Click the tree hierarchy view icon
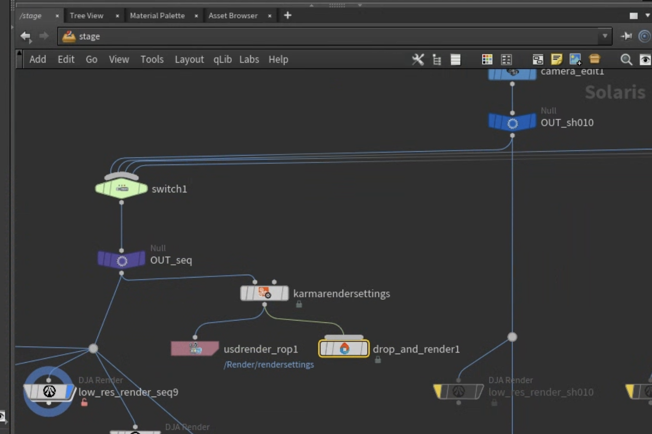Viewport: 652px width, 434px height. click(436, 59)
